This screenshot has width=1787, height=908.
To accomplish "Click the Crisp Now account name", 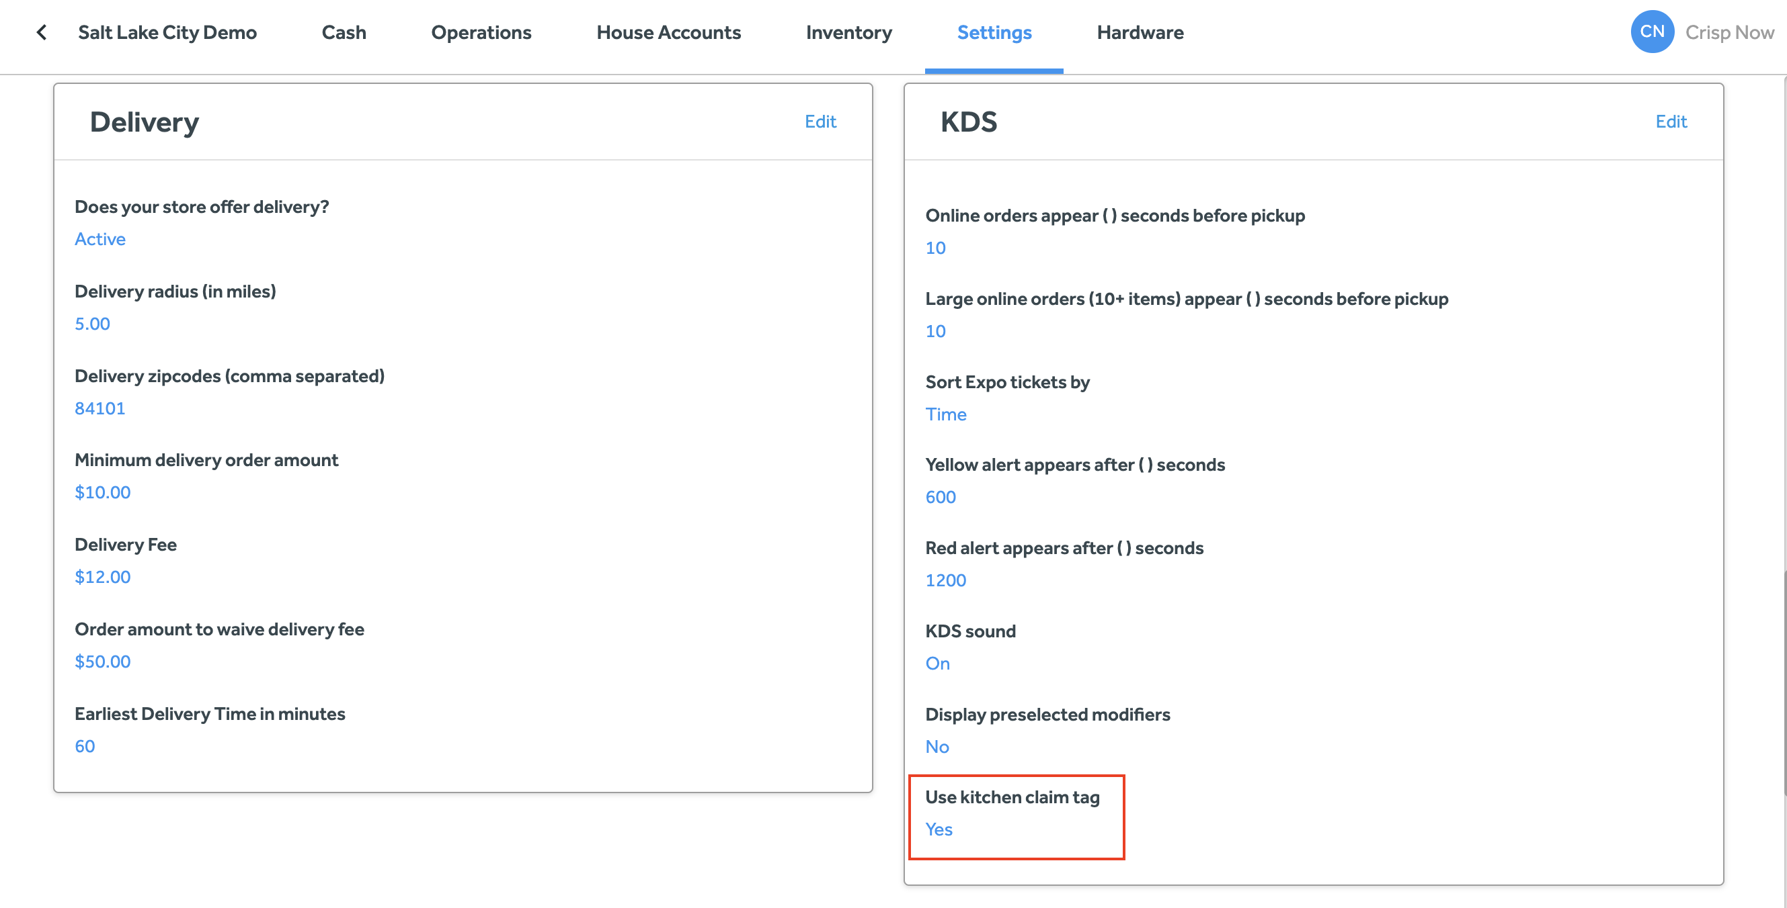I will tap(1729, 33).
